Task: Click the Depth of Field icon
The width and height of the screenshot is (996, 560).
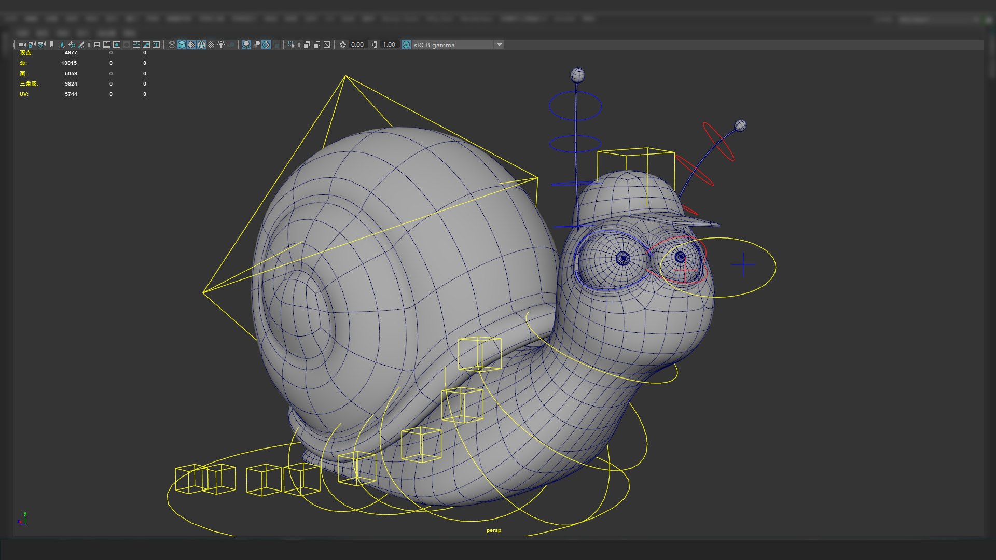Action: (x=276, y=45)
